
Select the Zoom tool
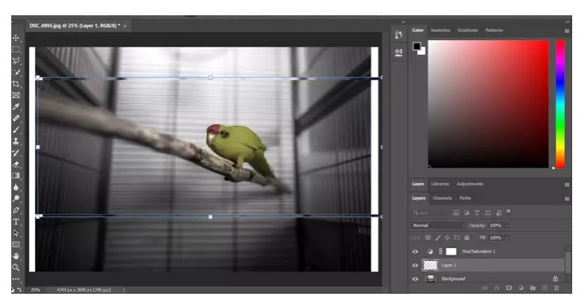coord(16,267)
